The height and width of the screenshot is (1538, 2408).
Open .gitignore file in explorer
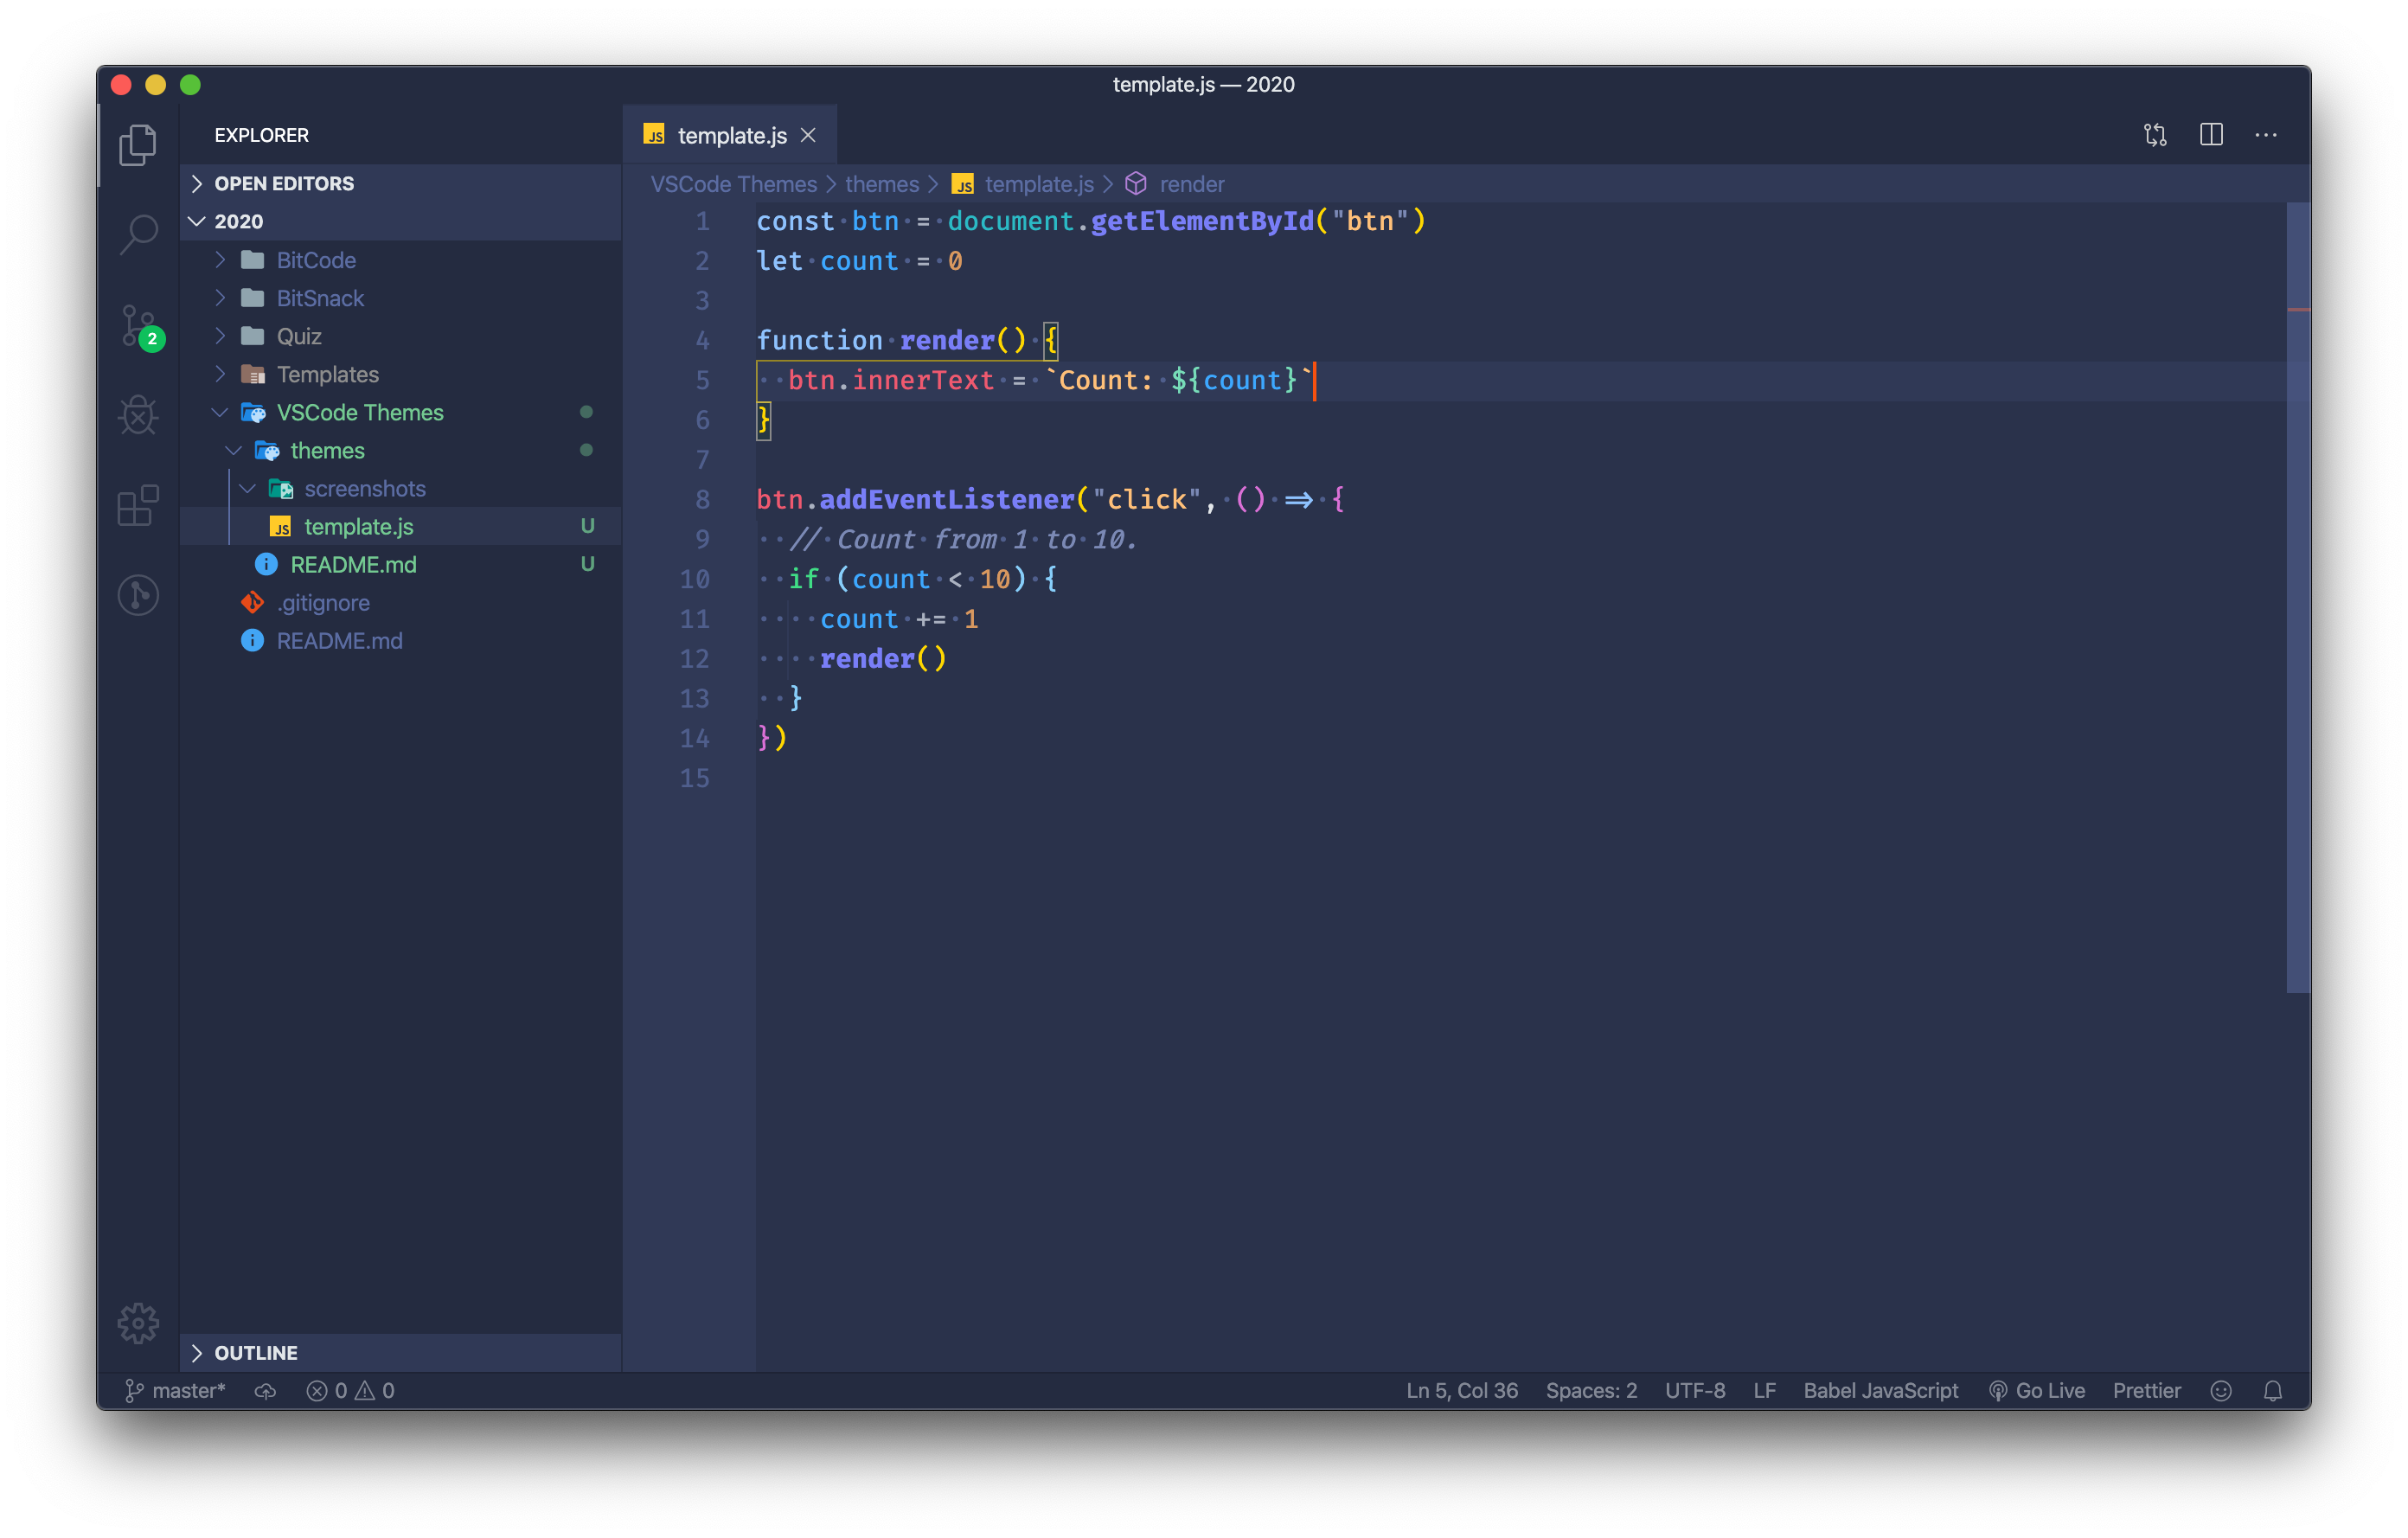323,603
